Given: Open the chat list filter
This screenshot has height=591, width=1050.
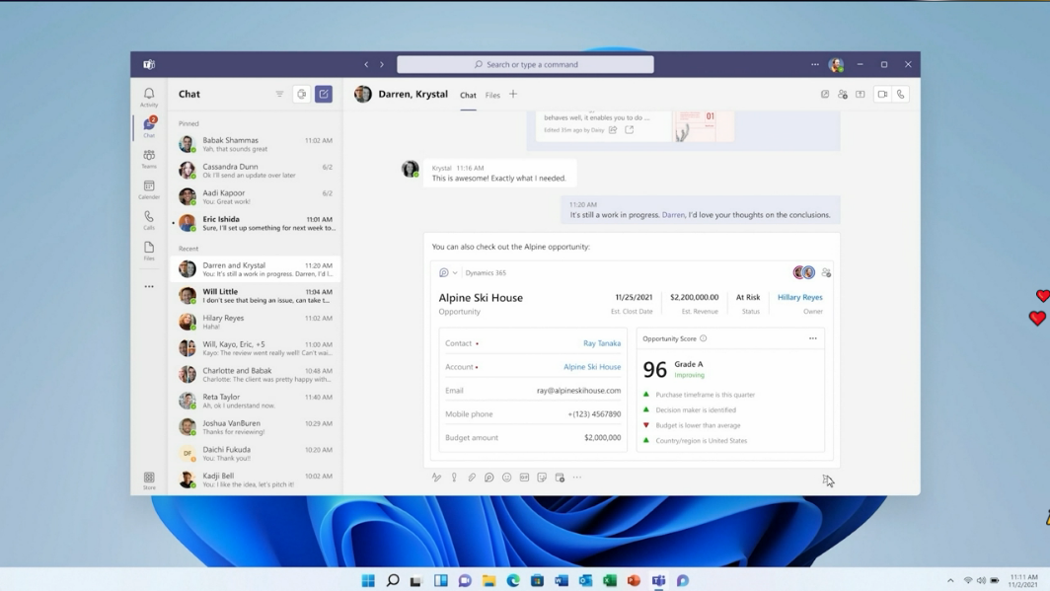Looking at the screenshot, I should tap(279, 95).
